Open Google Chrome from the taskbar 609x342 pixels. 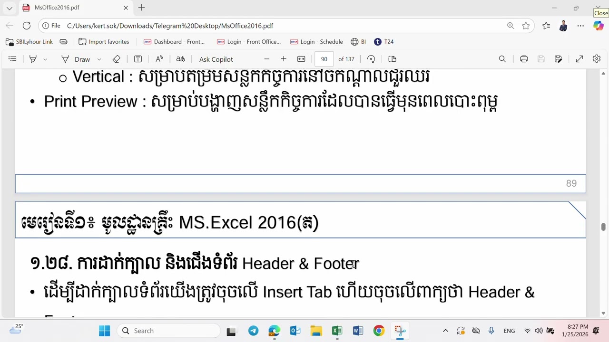click(x=379, y=331)
